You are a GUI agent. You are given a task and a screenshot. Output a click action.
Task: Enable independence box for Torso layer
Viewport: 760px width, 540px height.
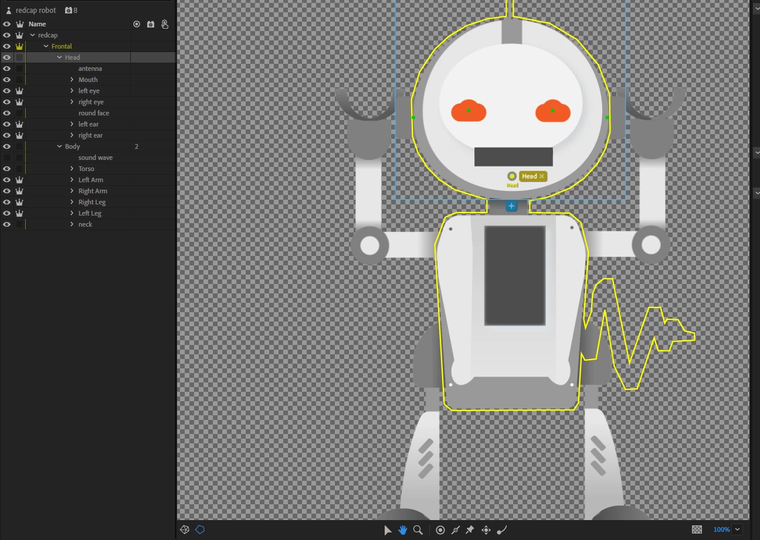coord(19,169)
